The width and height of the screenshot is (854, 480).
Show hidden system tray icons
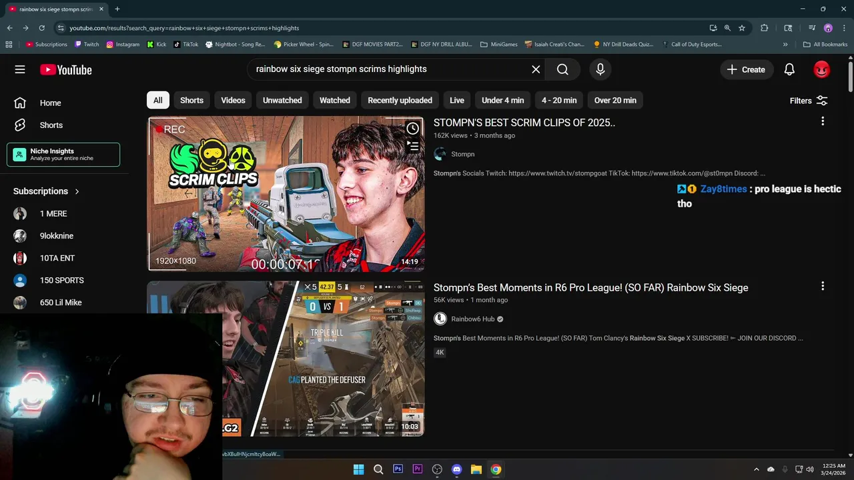(x=756, y=469)
